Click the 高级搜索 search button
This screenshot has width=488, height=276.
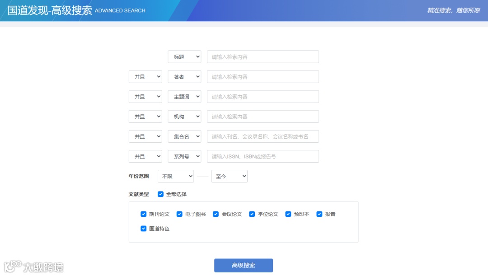tap(244, 266)
